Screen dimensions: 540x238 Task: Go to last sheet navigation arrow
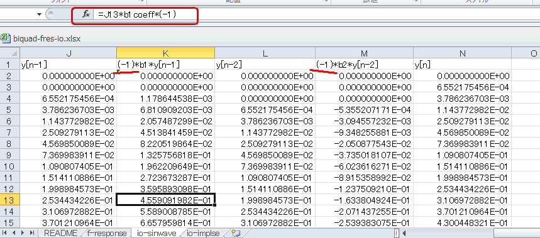pyautogui.click(x=31, y=233)
